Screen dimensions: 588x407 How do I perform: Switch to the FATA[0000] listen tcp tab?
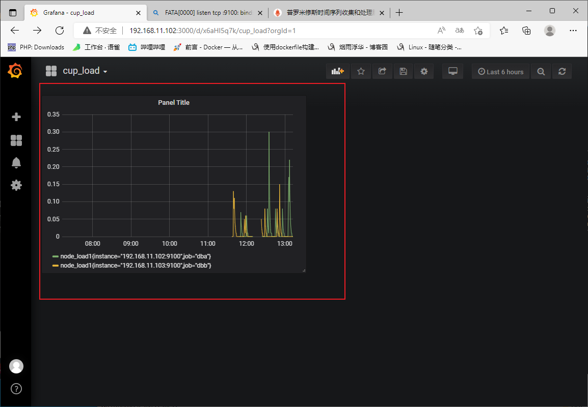click(208, 13)
